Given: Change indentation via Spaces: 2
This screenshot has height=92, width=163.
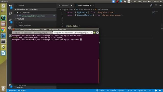Looking at the screenshot, I should tap(122, 90).
